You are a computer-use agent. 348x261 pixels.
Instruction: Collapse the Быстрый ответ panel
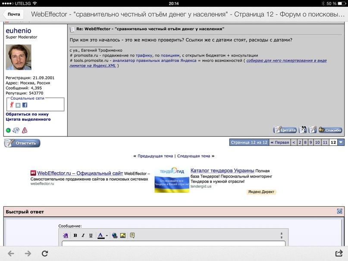tap(340, 211)
